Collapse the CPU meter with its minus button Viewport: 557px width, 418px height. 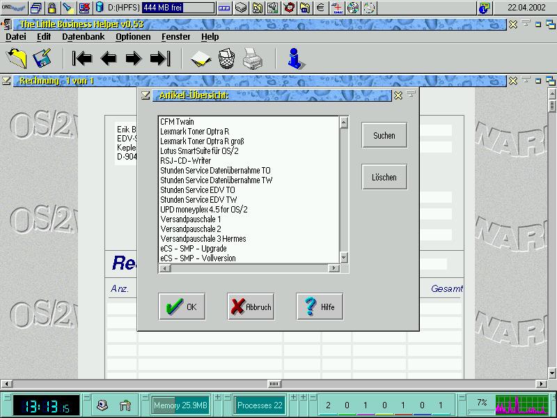[462, 397]
